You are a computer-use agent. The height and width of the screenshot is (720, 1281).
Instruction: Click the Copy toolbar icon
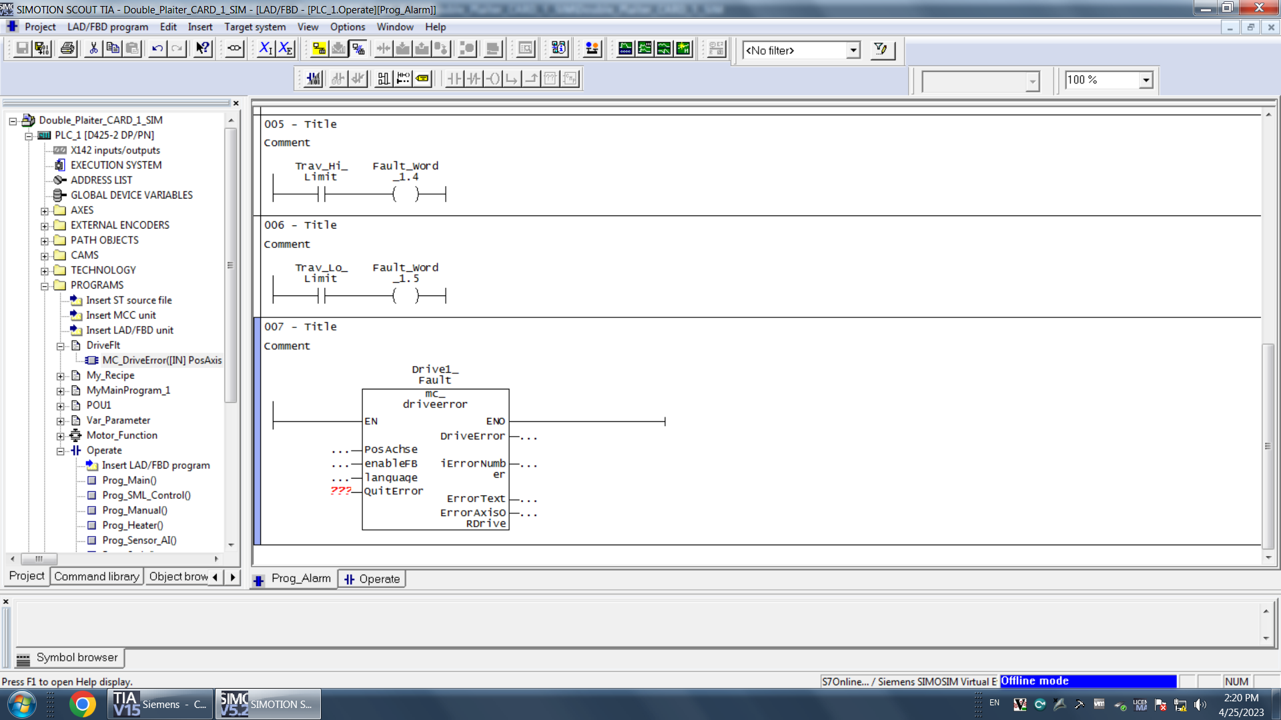point(113,49)
